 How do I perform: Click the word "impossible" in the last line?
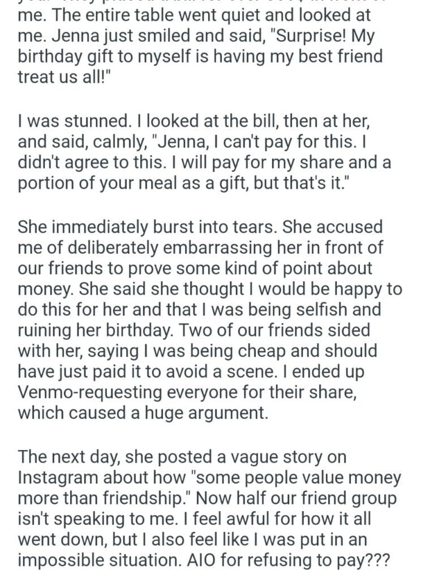[x=67, y=559]
